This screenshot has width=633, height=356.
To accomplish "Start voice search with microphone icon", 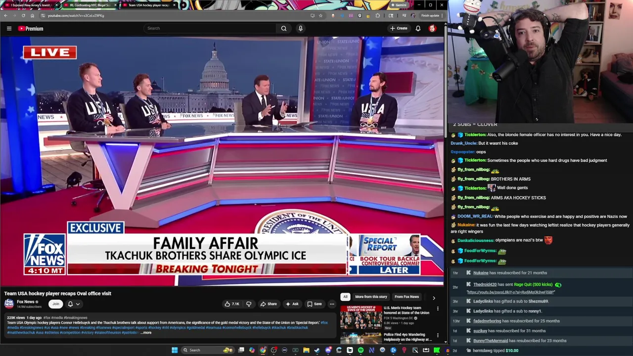I will pos(300,28).
